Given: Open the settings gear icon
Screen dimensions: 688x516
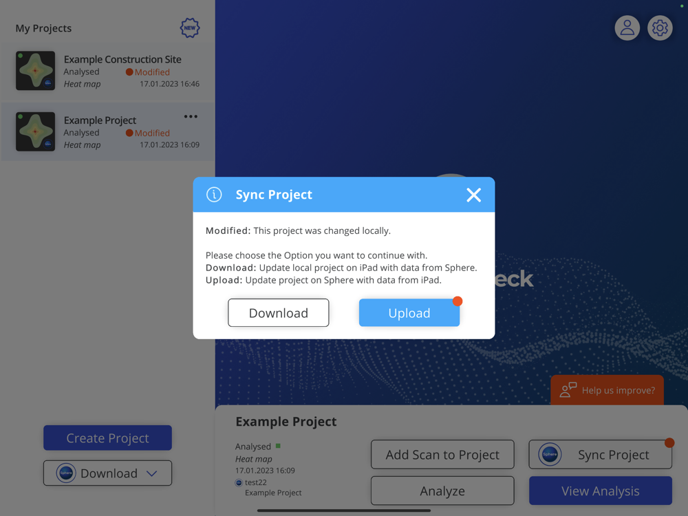Looking at the screenshot, I should [x=660, y=28].
